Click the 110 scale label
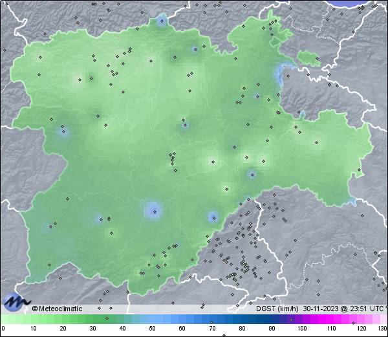388x337 pixels. tap(332, 329)
